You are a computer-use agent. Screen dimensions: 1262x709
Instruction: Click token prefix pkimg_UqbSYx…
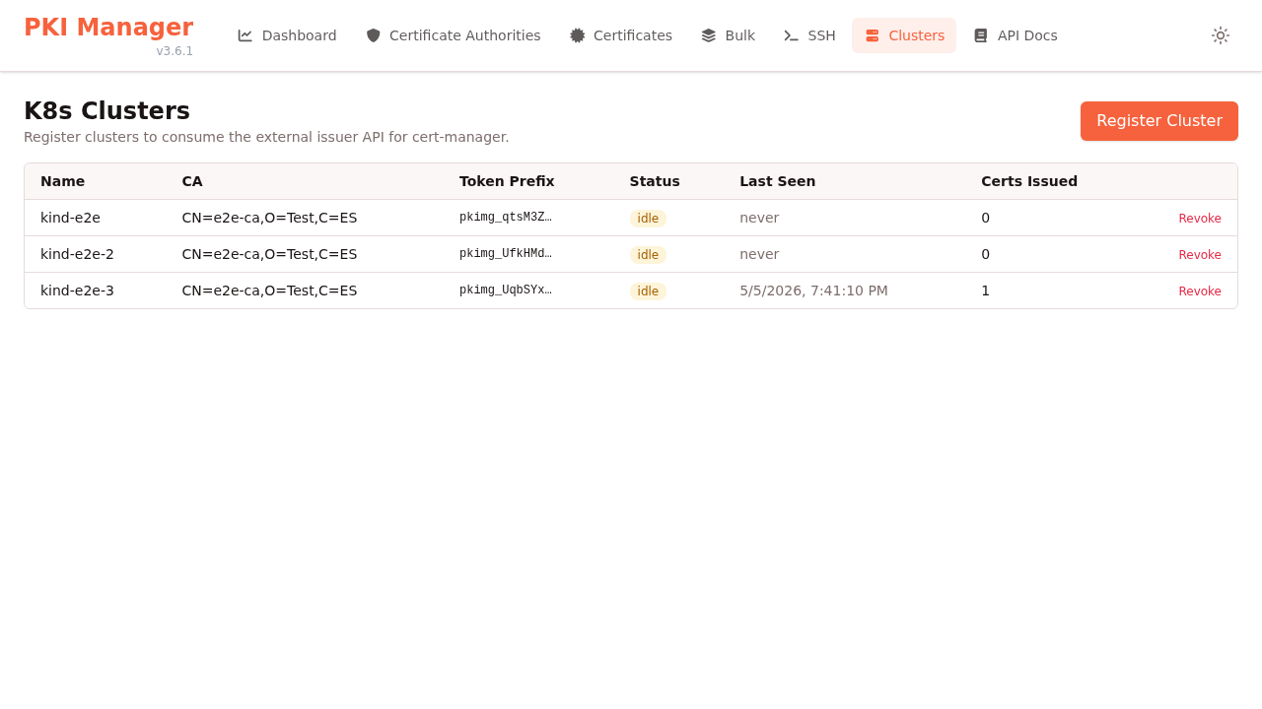tap(506, 290)
